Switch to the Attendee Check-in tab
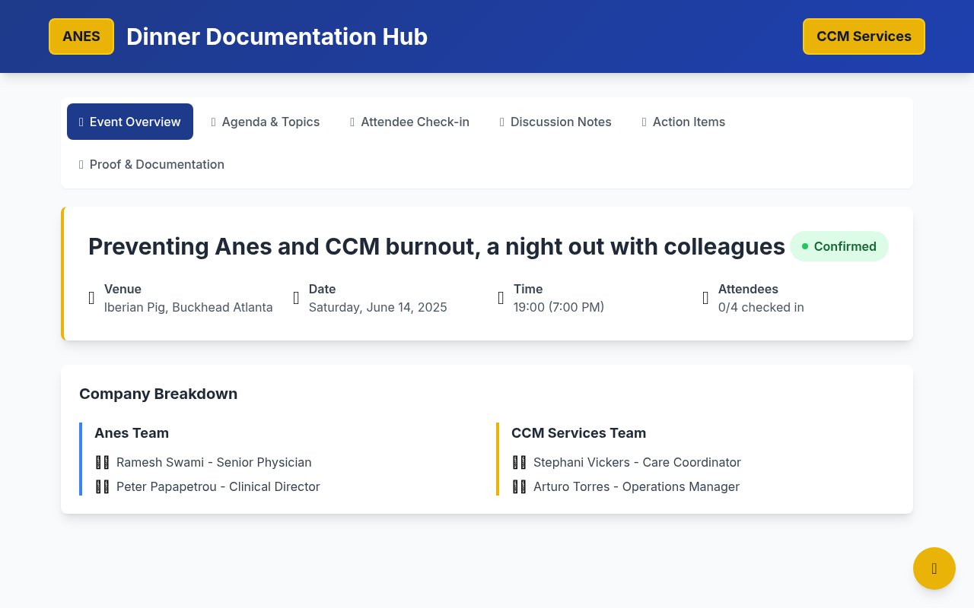 [x=409, y=122]
